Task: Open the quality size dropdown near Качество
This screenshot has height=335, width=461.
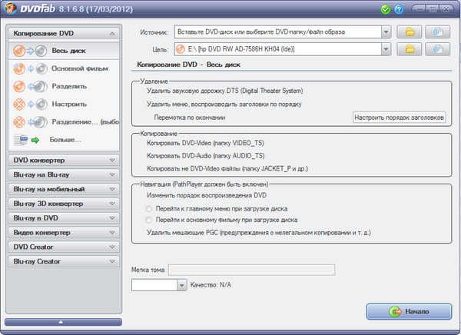Action: pos(182,285)
